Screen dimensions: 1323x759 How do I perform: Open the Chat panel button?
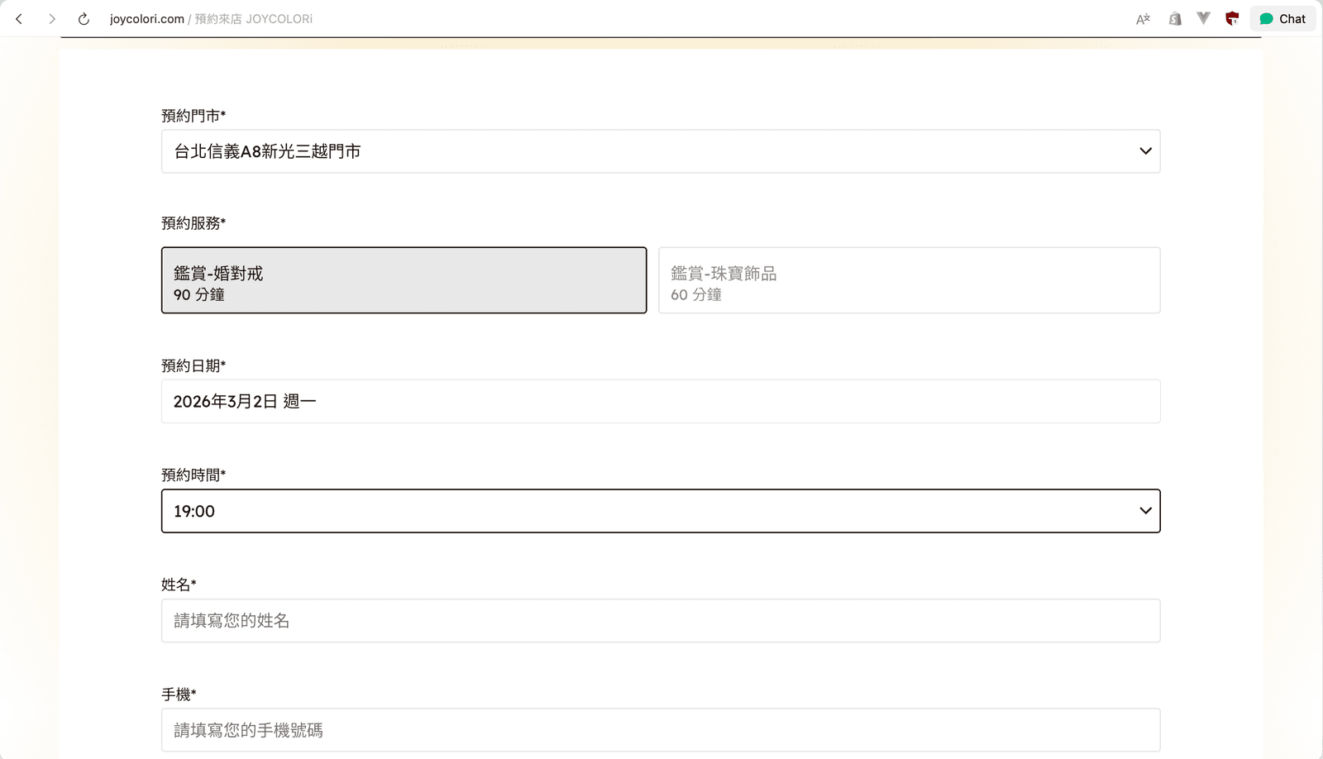coord(1282,18)
